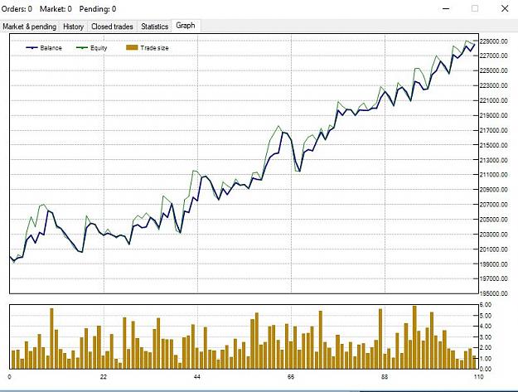This screenshot has height=392, width=518.
Task: Click the 6.00 trade size axis value
Action: (x=486, y=304)
